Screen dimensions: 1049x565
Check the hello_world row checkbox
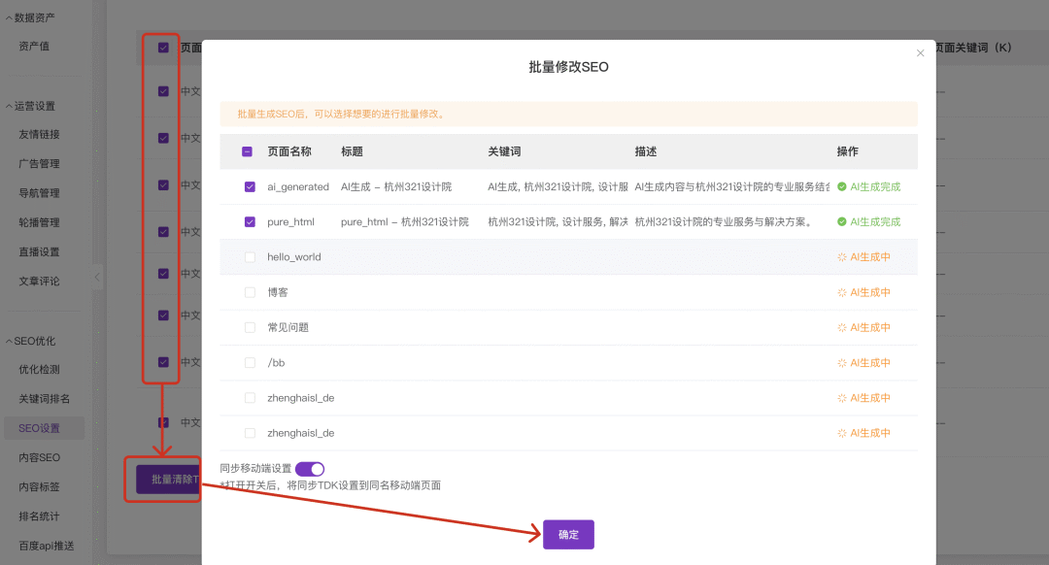[x=250, y=257]
